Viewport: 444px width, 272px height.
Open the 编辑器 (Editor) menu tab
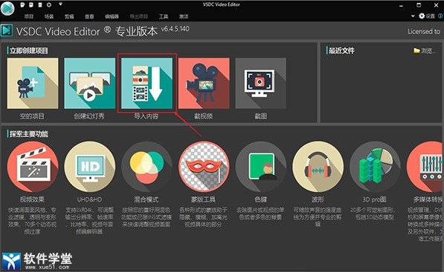click(112, 16)
